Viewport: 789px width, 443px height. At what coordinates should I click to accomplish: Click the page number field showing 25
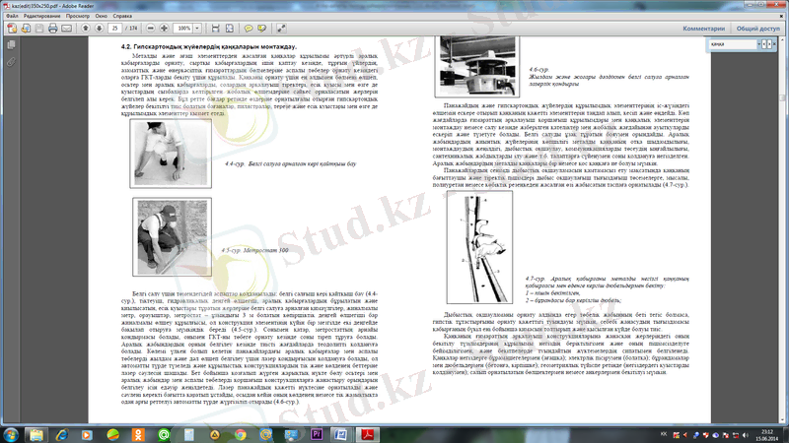tap(114, 29)
